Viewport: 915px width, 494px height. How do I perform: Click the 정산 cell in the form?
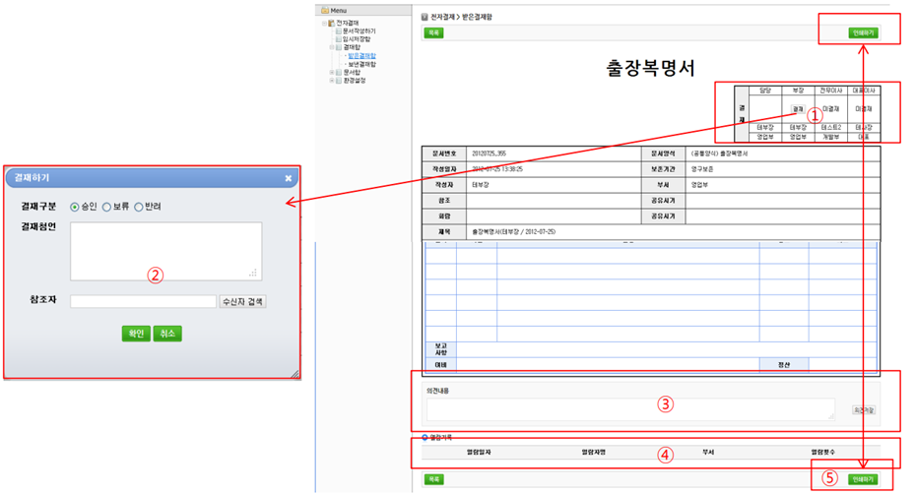[x=784, y=365]
